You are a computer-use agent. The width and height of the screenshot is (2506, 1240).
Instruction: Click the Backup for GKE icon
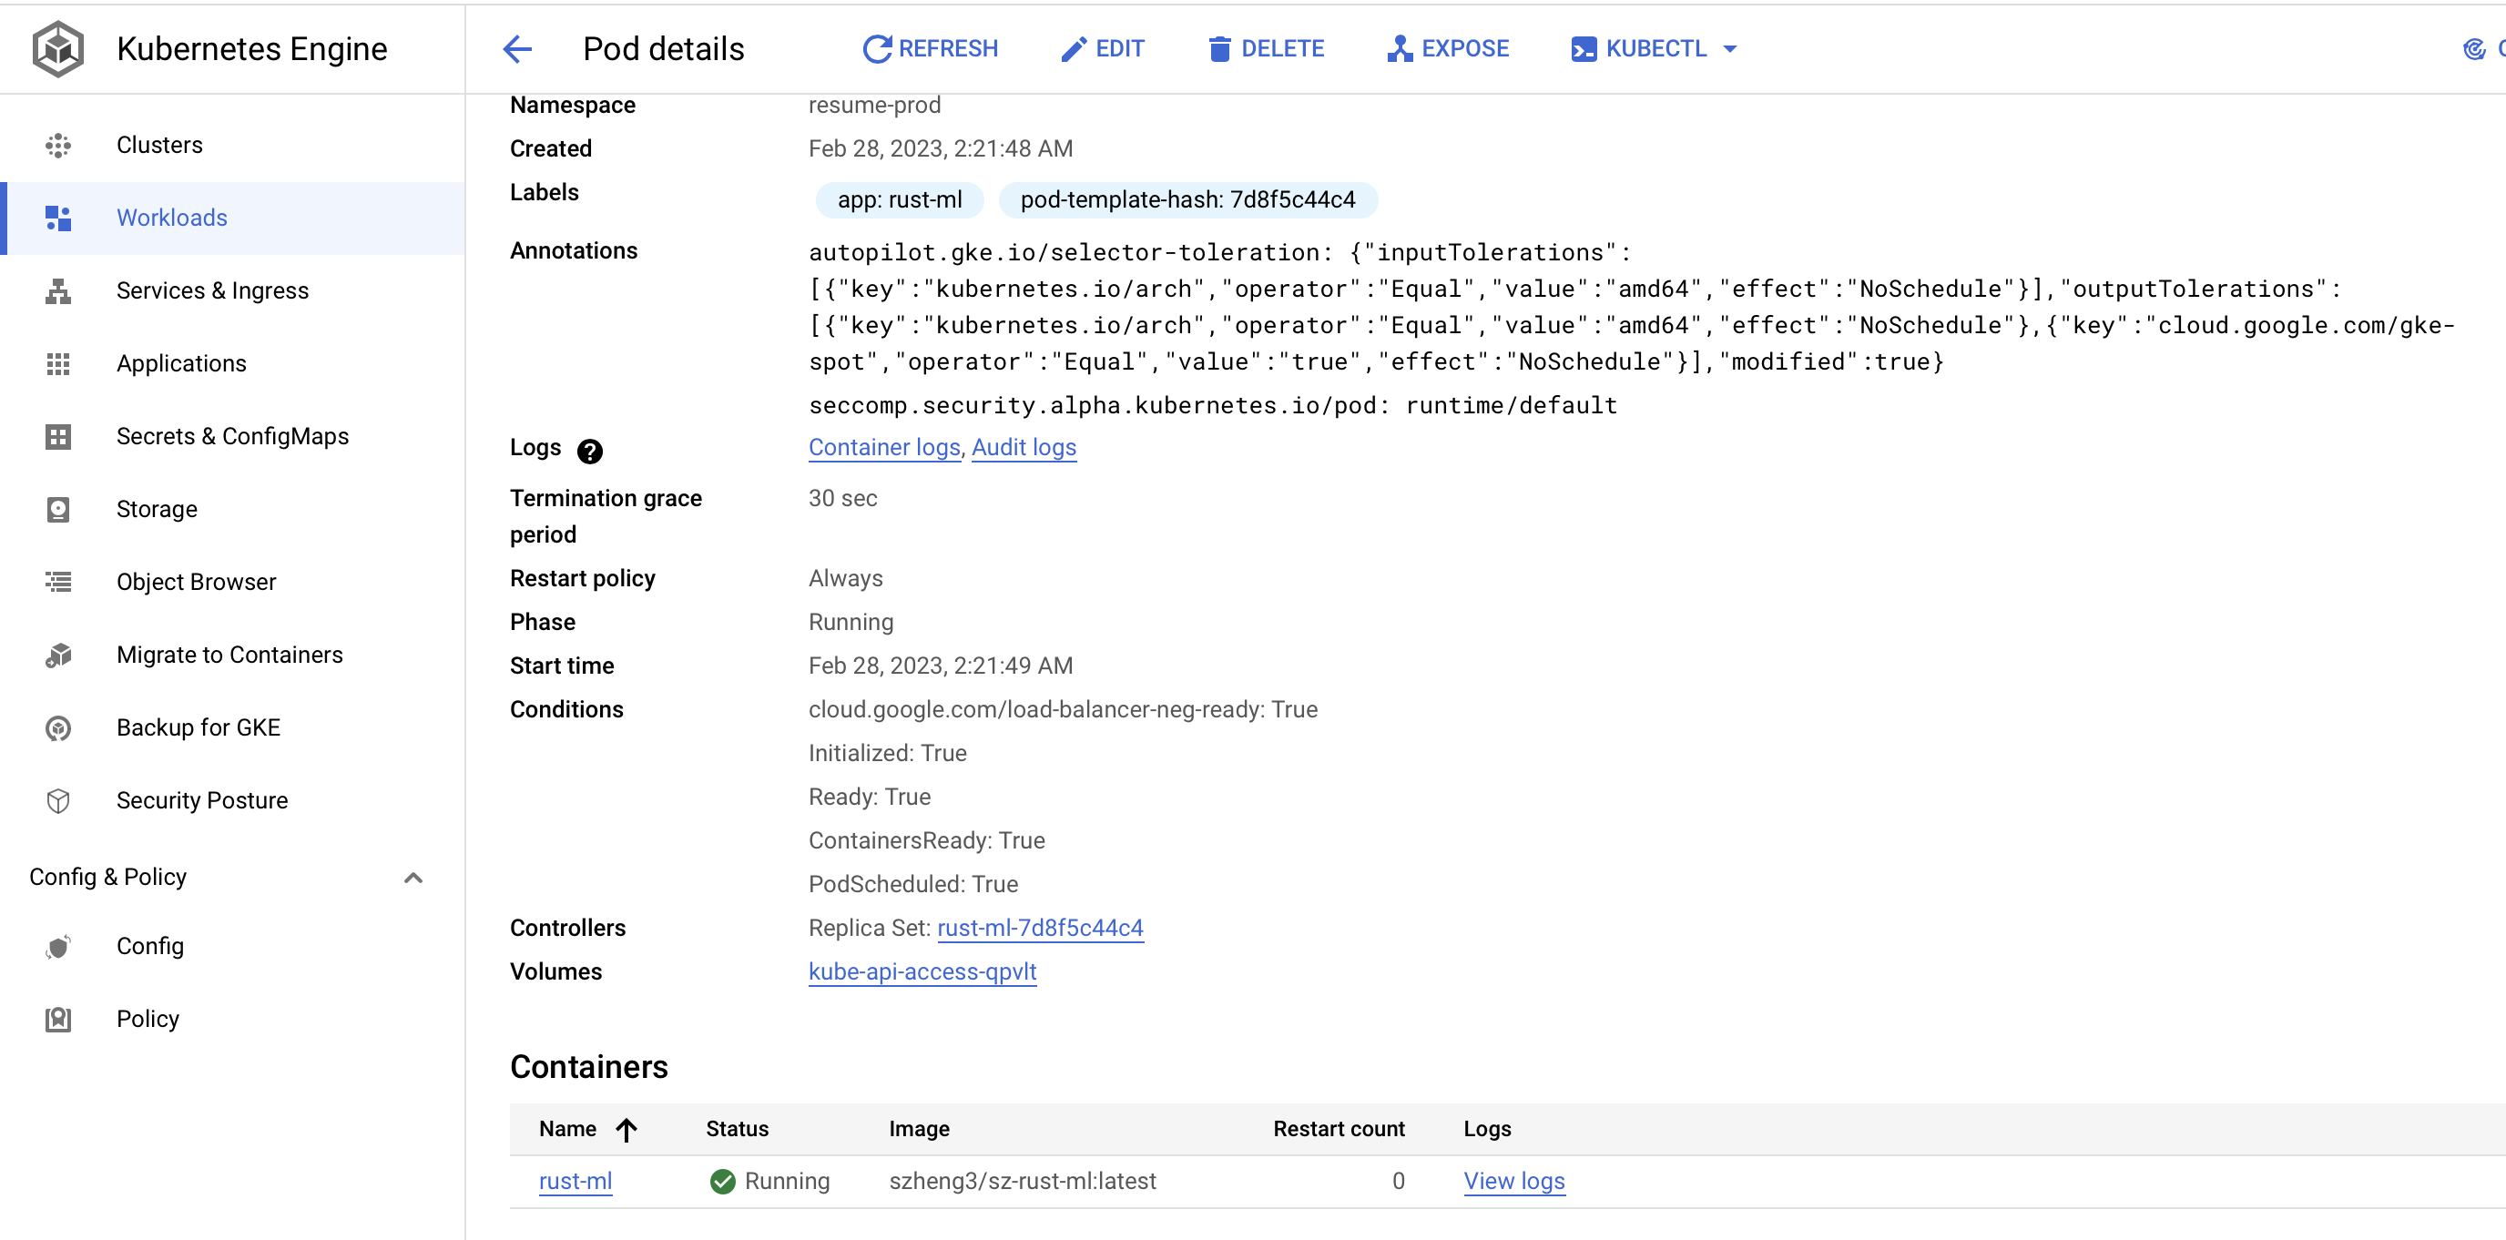58,727
